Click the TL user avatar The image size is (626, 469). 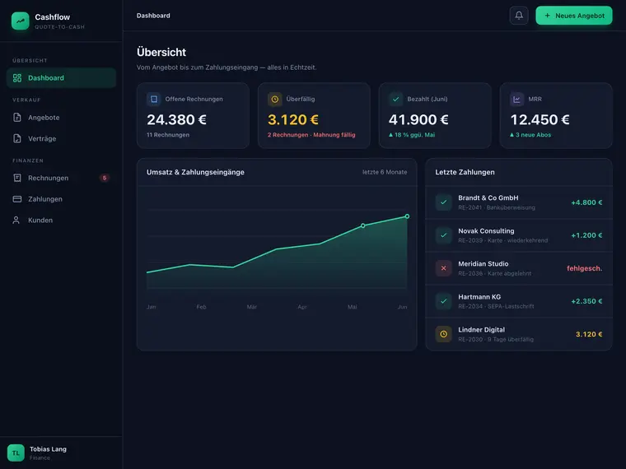pos(16,453)
